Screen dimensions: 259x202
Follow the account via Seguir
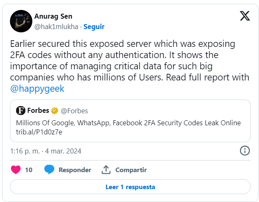pyautogui.click(x=94, y=27)
